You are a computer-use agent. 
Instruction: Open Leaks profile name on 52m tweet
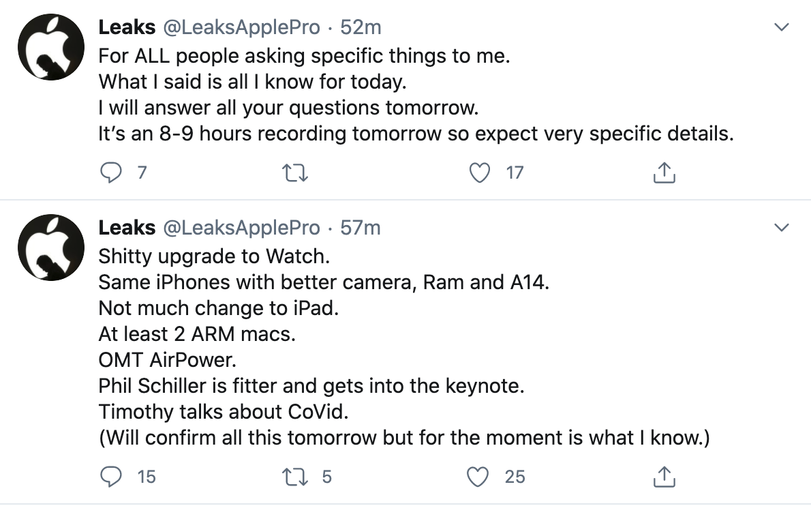click(127, 27)
